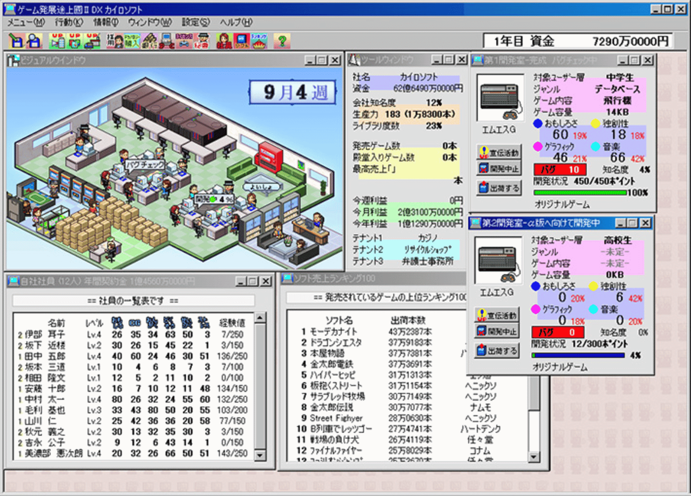The width and height of the screenshot is (691, 496).
Task: Click the game controller license toolbar icon
Action: (x=184, y=41)
